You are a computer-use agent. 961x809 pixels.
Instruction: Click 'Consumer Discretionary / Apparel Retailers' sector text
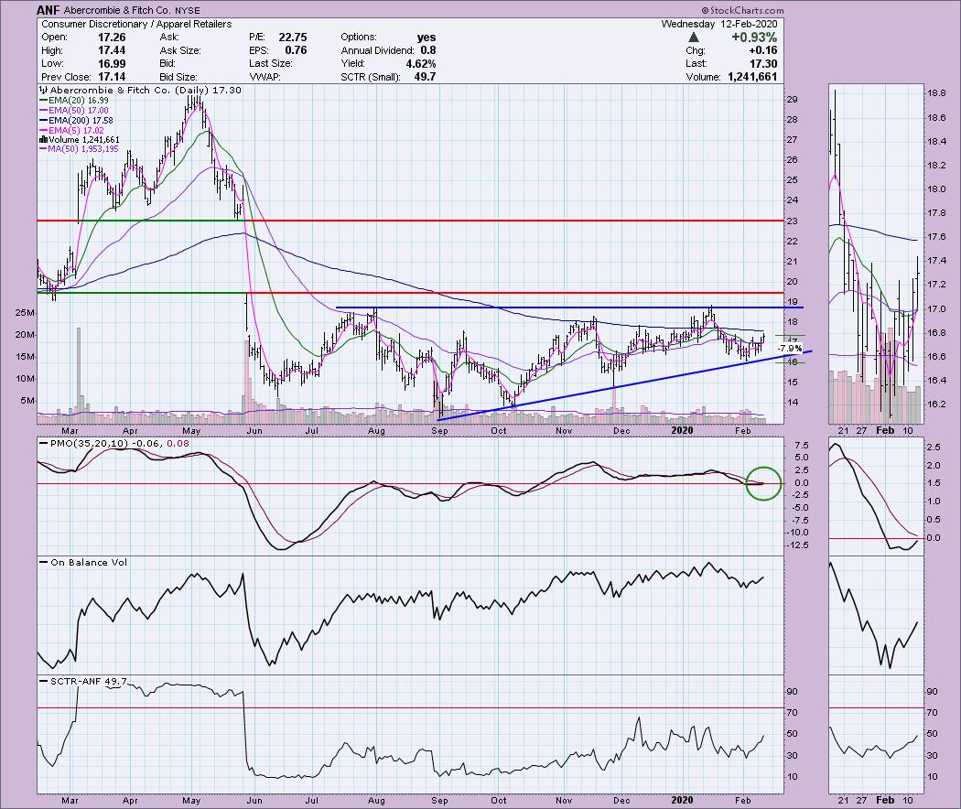point(136,24)
